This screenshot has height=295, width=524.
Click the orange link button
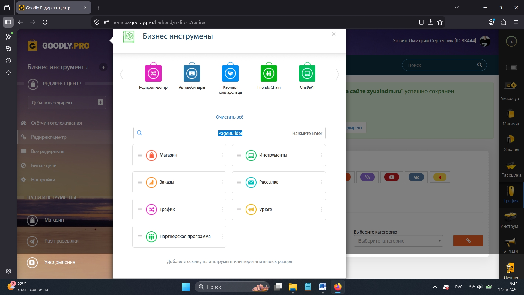coord(468,241)
